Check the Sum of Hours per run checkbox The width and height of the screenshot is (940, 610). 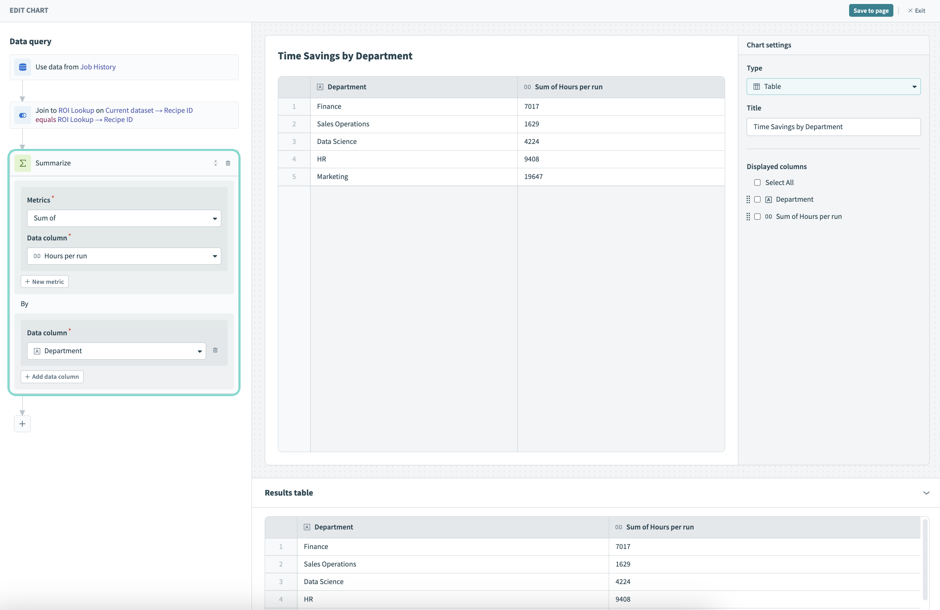(x=758, y=216)
